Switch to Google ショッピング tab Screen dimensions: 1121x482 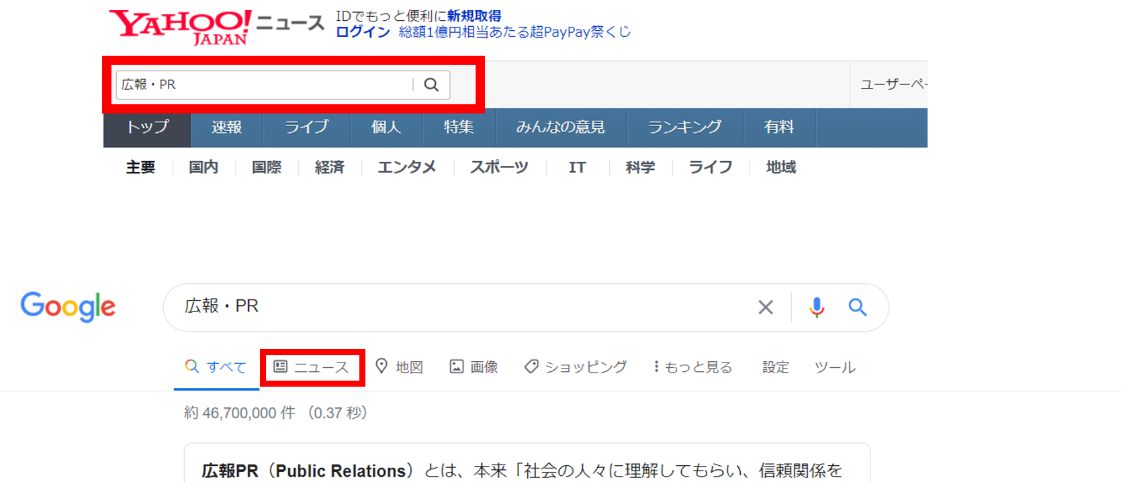coord(576,367)
